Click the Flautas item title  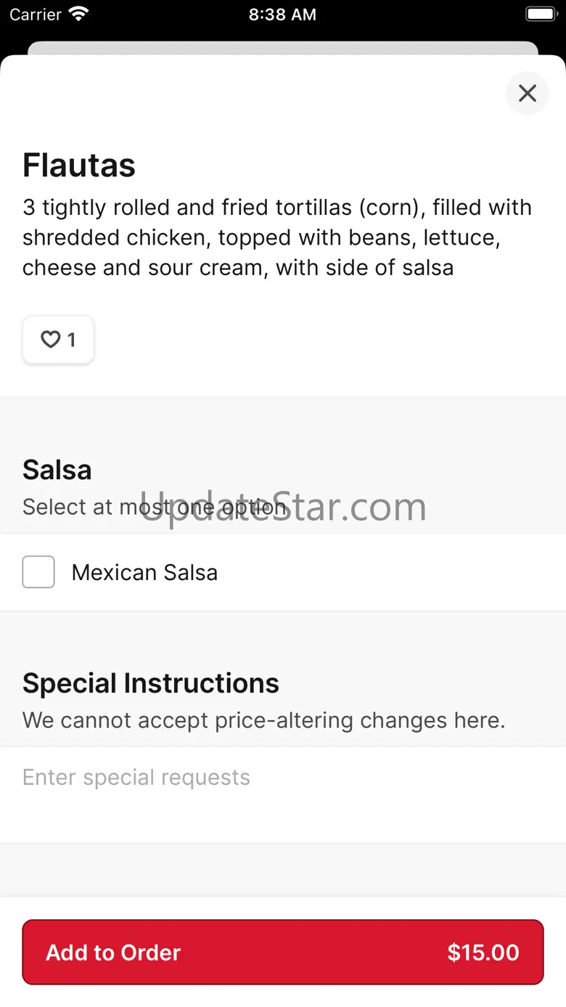pos(79,165)
